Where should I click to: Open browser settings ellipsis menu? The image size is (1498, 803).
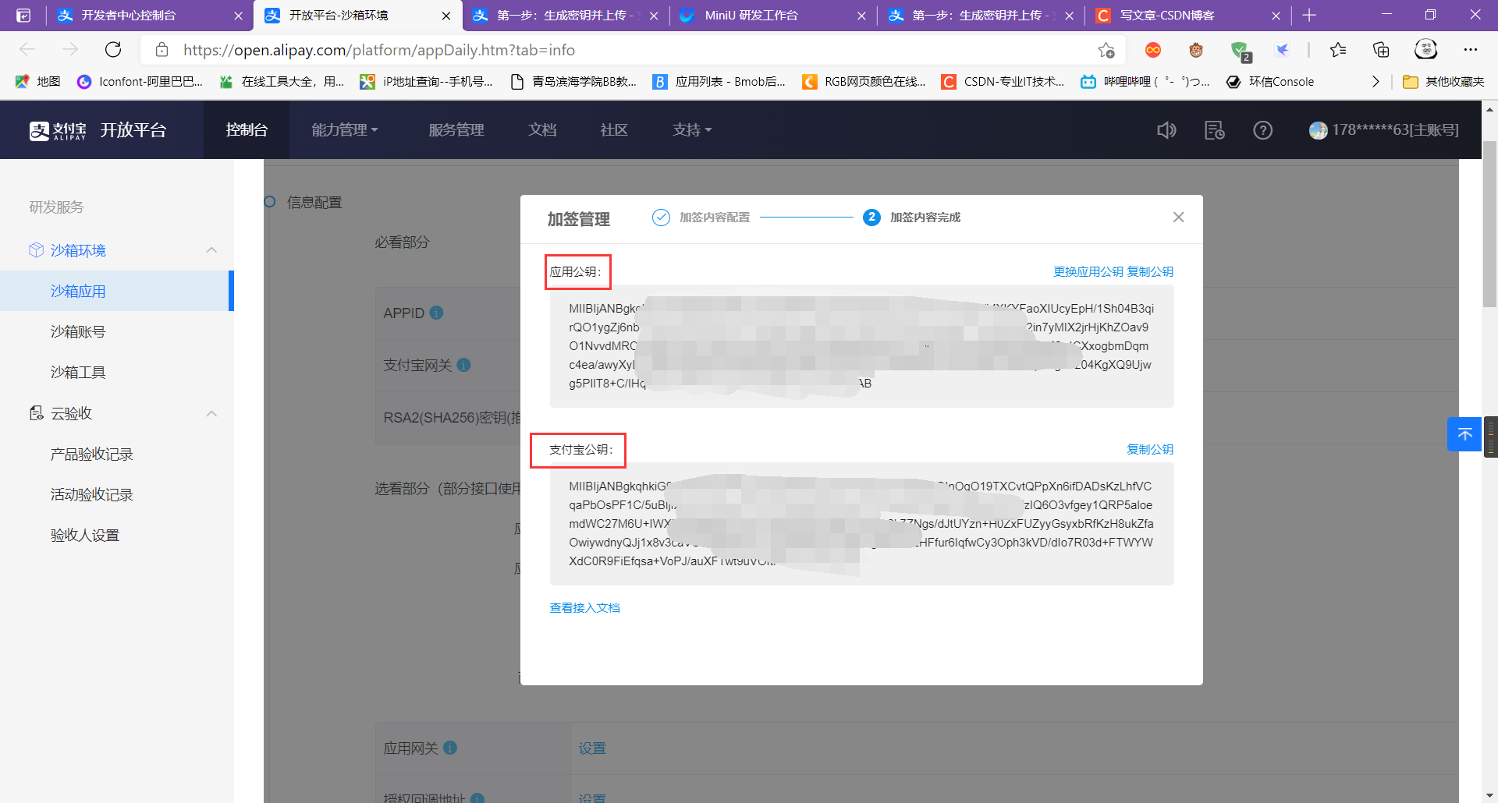(1471, 50)
